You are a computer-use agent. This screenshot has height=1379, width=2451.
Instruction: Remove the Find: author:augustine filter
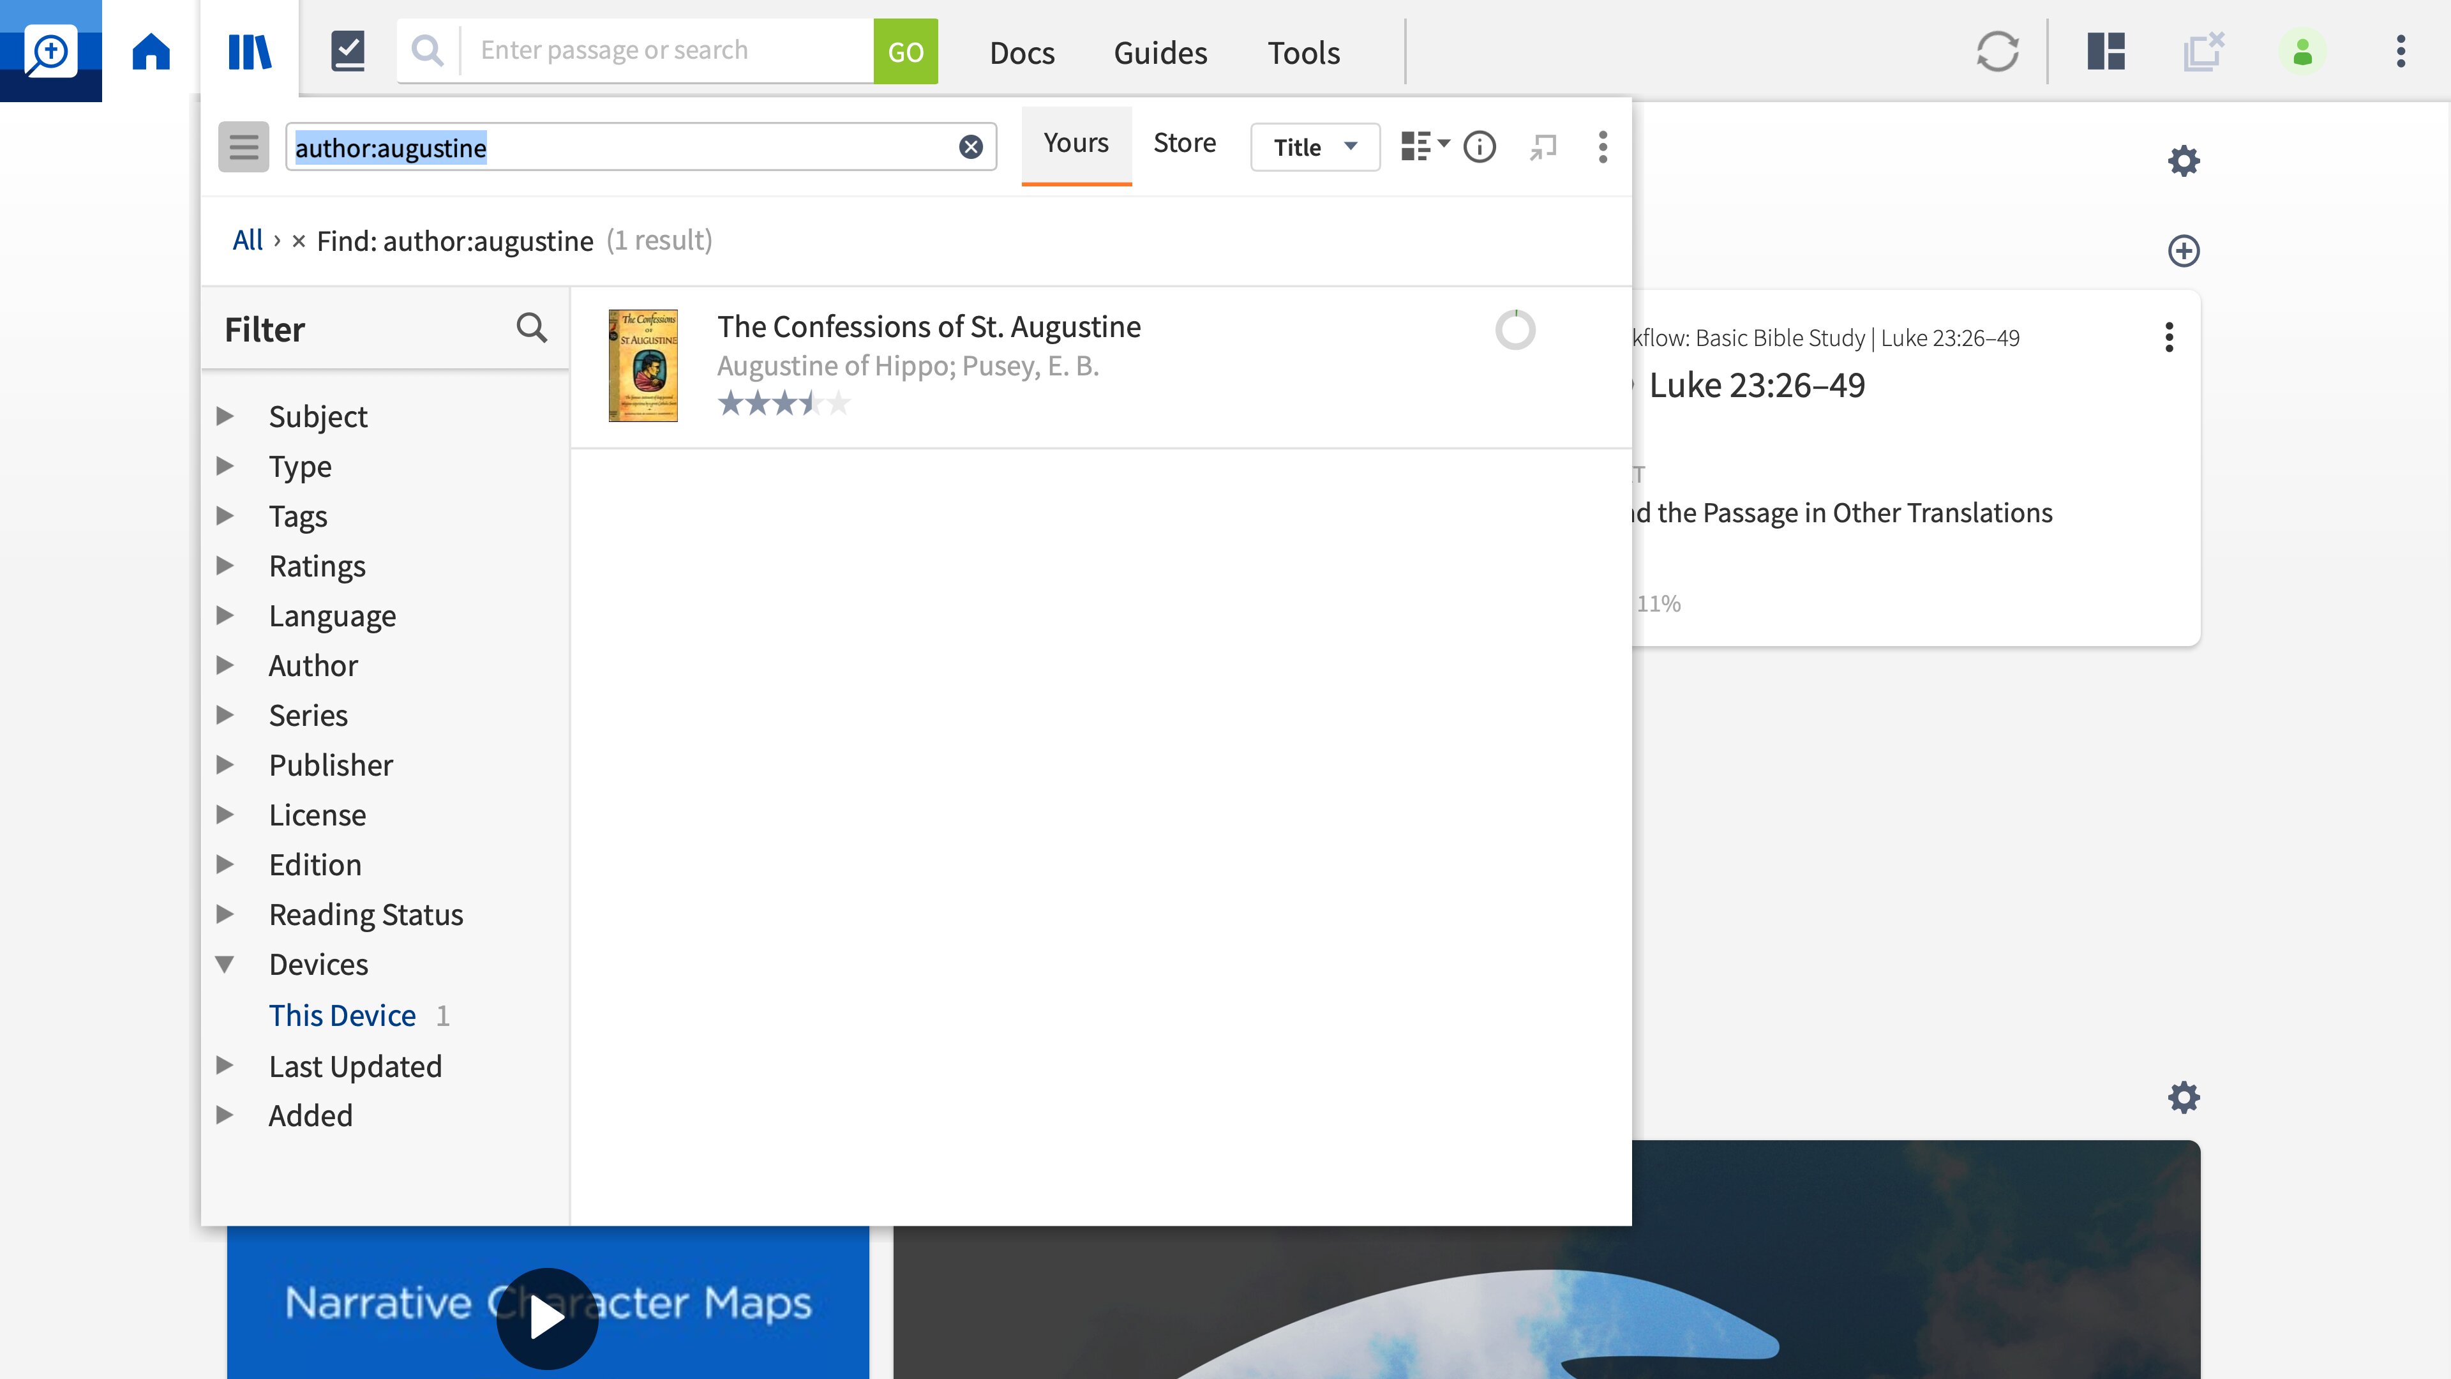tap(299, 242)
